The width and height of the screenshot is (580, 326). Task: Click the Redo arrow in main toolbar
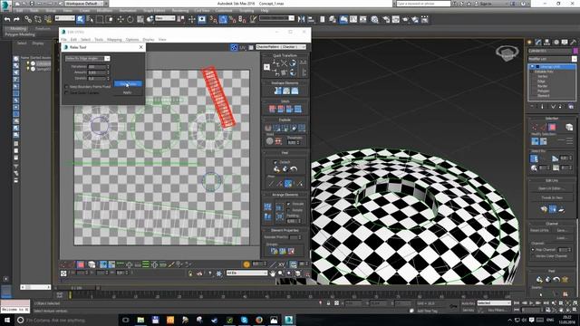click(x=16, y=19)
